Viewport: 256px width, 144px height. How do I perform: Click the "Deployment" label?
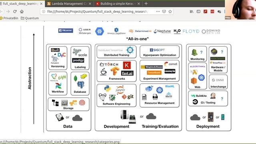208,126
